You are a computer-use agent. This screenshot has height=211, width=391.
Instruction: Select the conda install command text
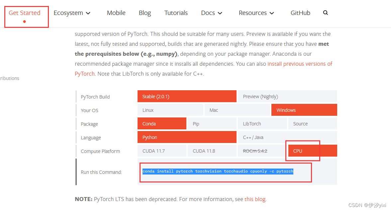217,171
